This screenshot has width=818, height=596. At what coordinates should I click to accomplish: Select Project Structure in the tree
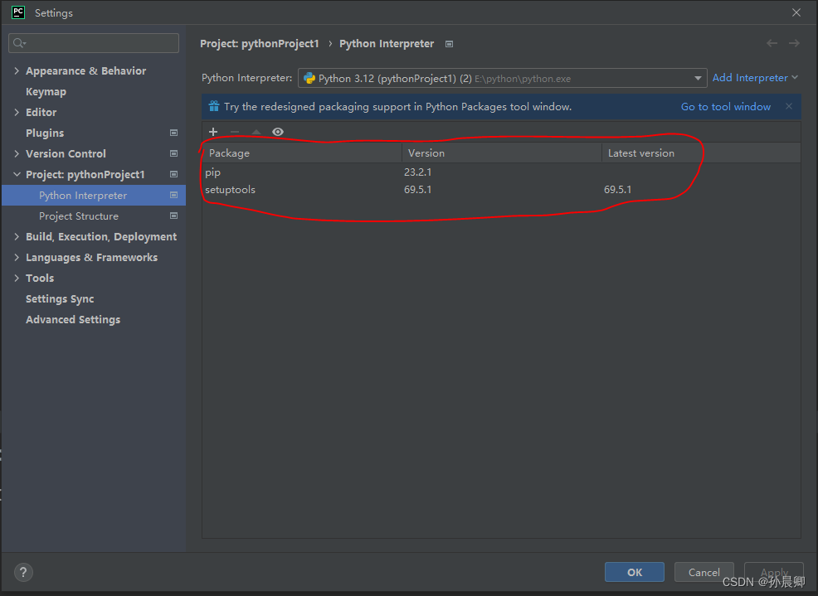click(94, 216)
